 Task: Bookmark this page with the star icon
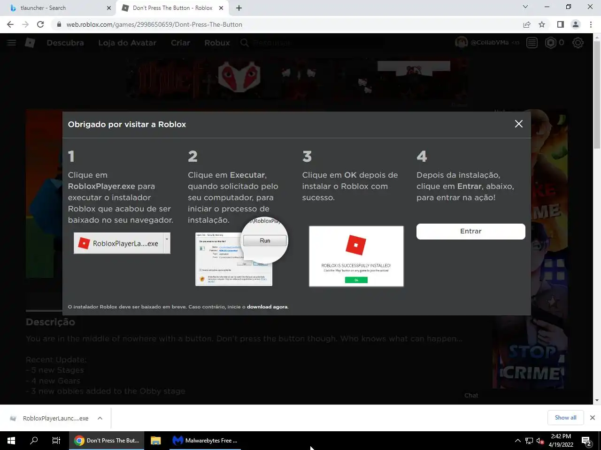pyautogui.click(x=542, y=24)
